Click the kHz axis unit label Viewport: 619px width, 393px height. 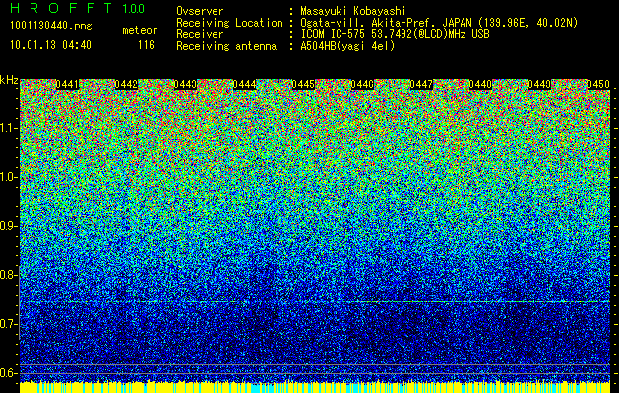9,80
